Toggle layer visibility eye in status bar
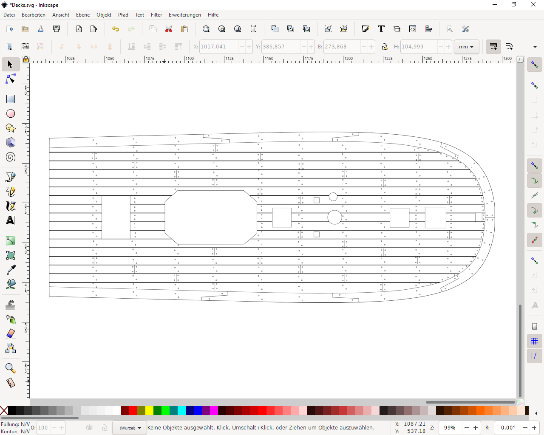This screenshot has height=435, width=544. pos(89,428)
